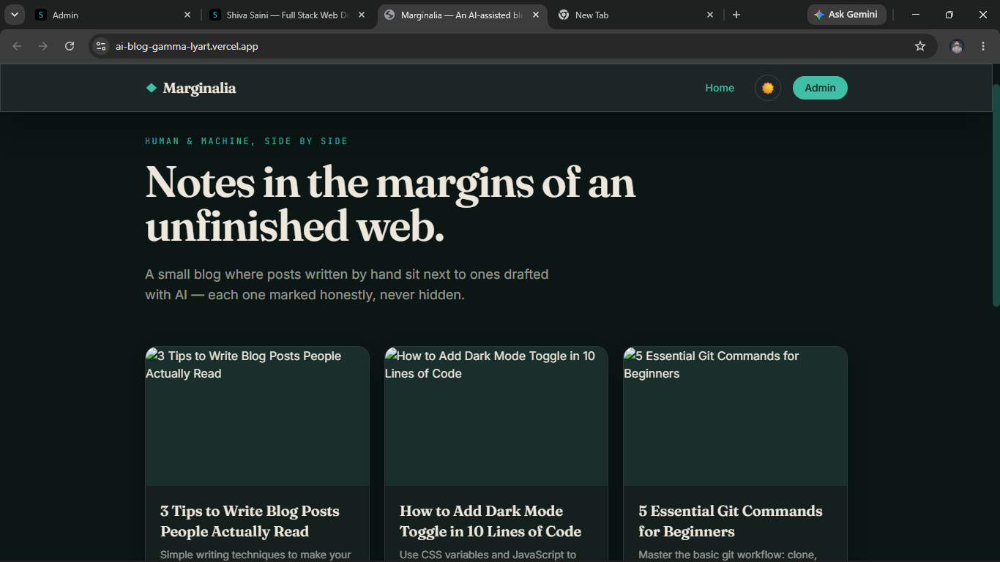Image resolution: width=1000 pixels, height=562 pixels.
Task: Open the Chrome three-dot menu
Action: pyautogui.click(x=983, y=46)
